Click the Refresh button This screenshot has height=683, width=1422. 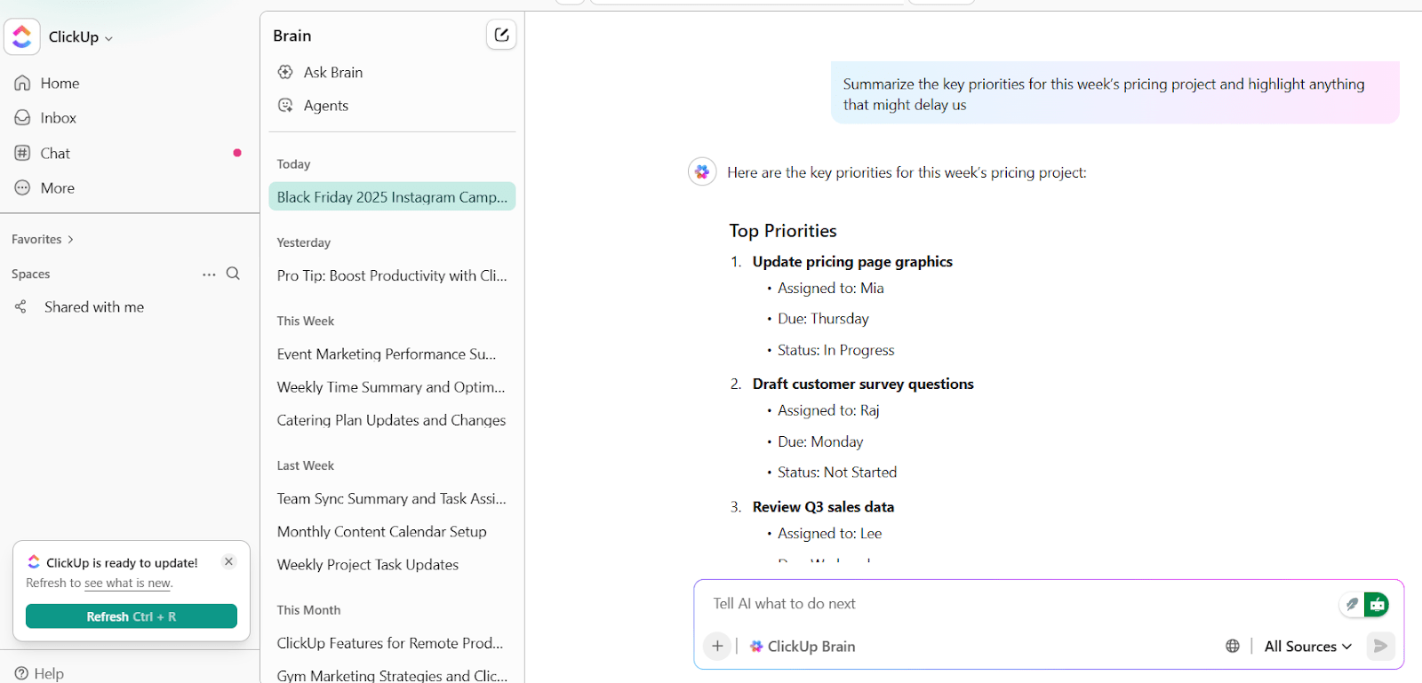tap(132, 616)
